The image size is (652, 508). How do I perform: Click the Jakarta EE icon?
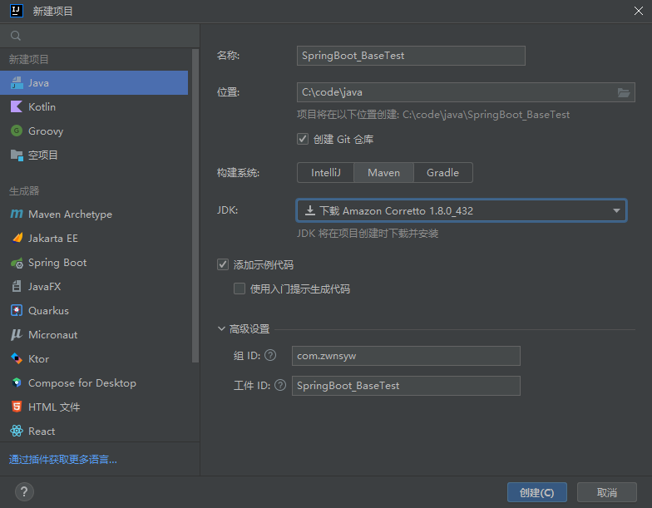pos(17,238)
